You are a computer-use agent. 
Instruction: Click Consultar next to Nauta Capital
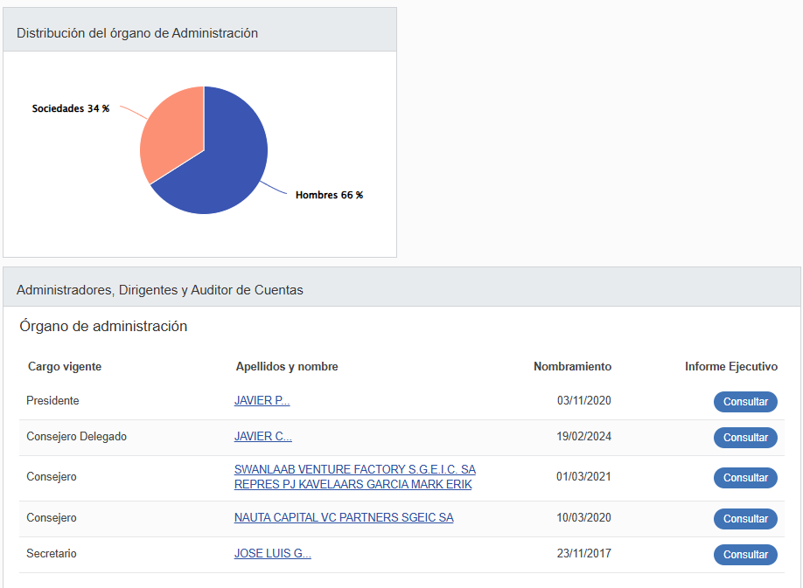(x=745, y=519)
